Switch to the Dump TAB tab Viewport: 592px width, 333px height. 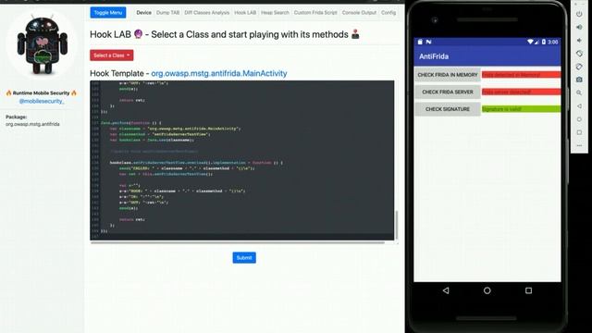coord(168,12)
